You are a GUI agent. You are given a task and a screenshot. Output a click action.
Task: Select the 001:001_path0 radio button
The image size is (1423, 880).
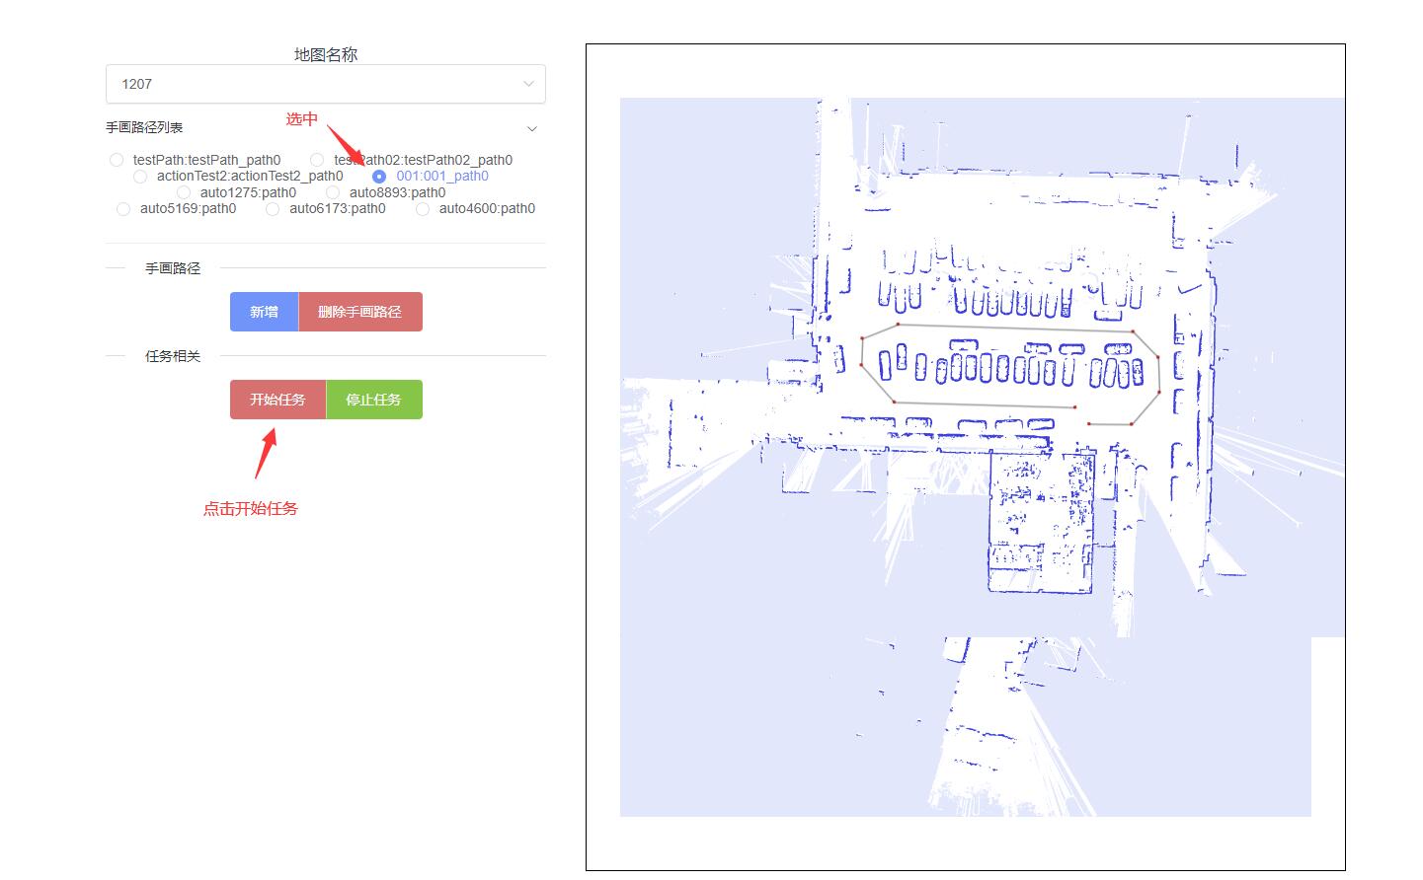click(378, 176)
